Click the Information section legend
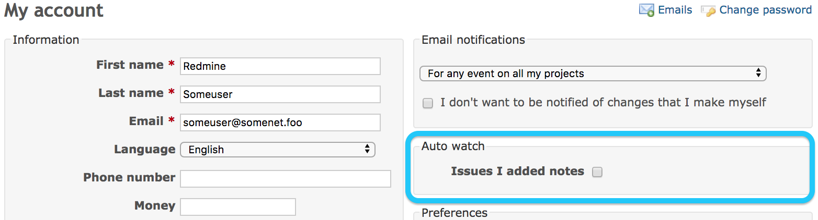Image resolution: width=818 pixels, height=220 pixels. [x=46, y=40]
